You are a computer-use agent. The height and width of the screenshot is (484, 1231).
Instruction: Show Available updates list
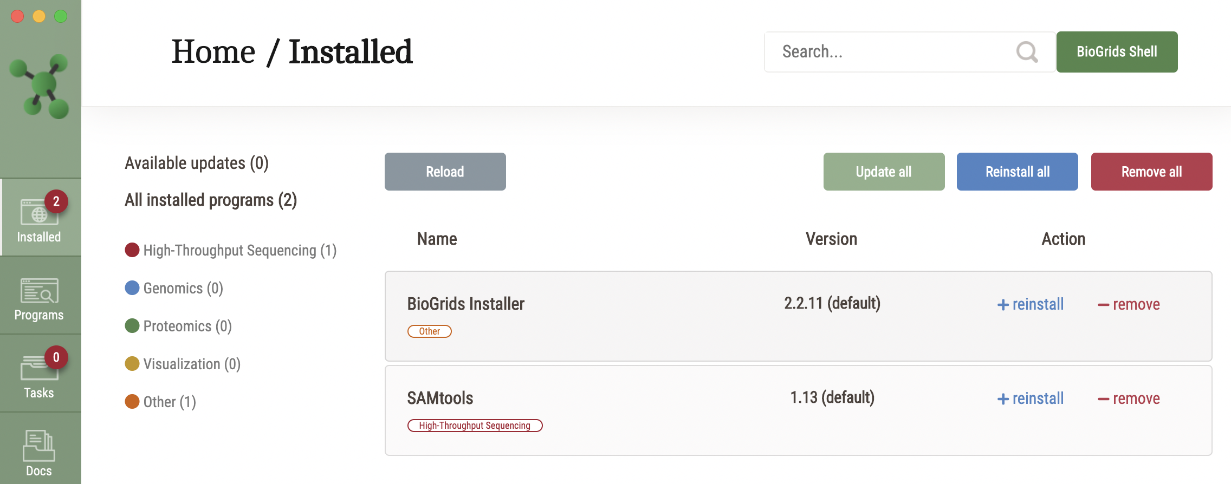coord(197,163)
